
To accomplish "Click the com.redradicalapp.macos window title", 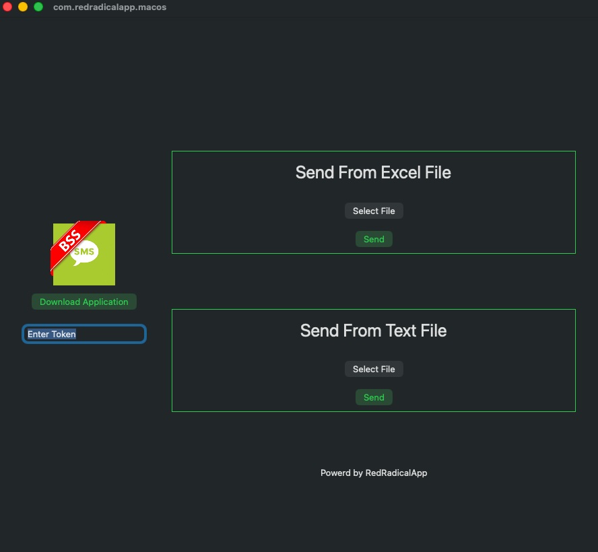I will tap(110, 7).
